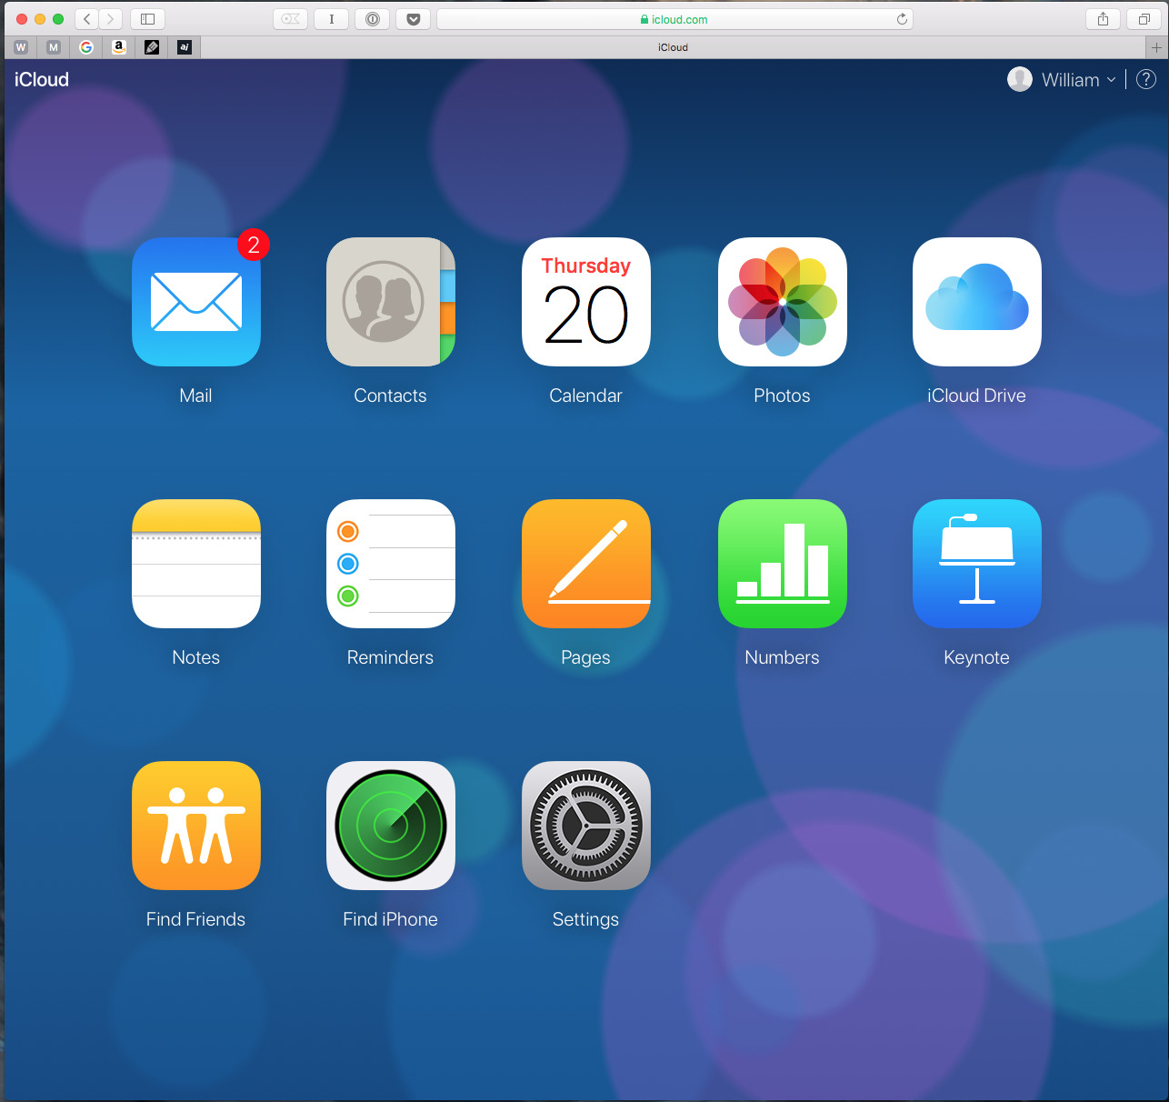The width and height of the screenshot is (1169, 1102).
Task: Open the Mail app
Action: pyautogui.click(x=196, y=302)
